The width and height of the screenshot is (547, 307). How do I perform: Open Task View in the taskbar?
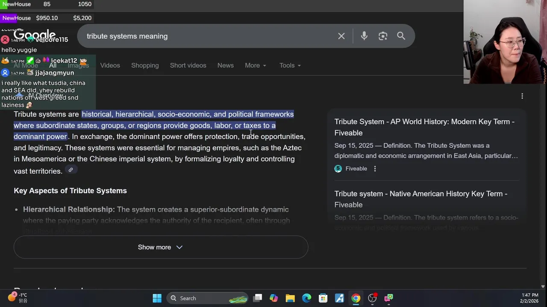click(x=258, y=298)
